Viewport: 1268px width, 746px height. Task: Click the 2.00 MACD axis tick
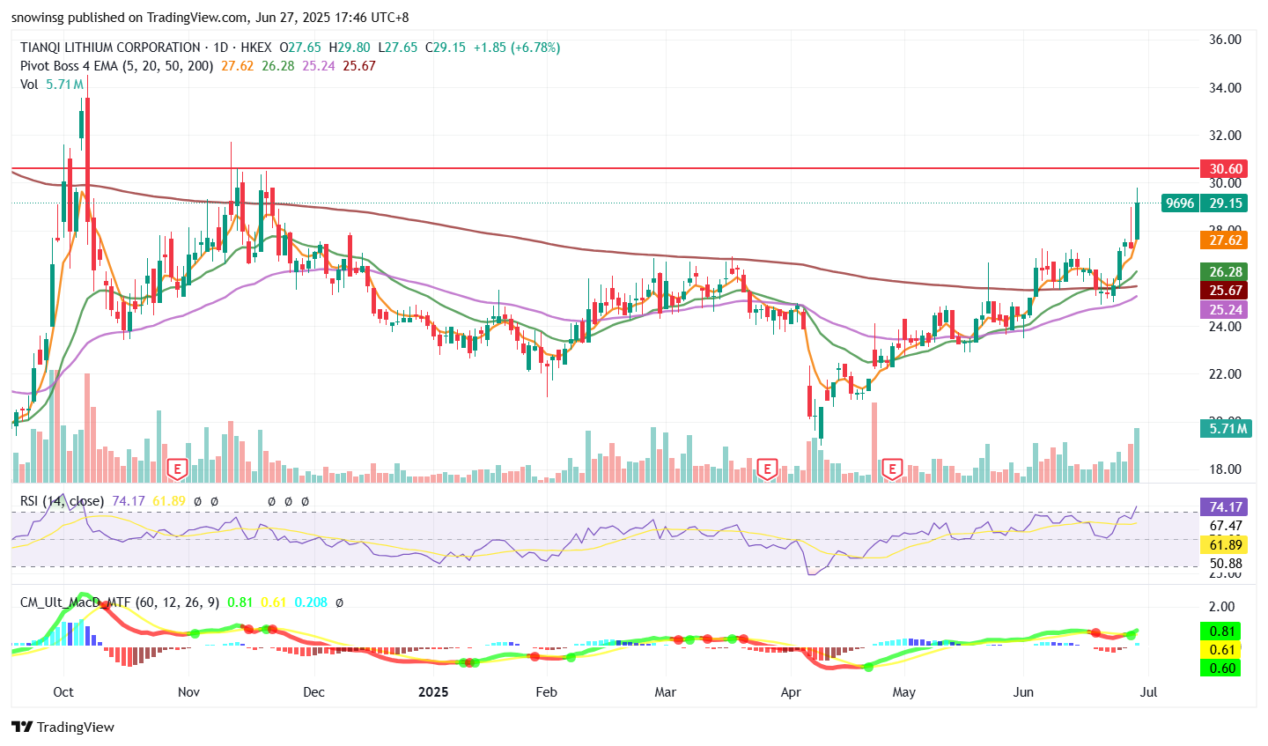(1222, 607)
